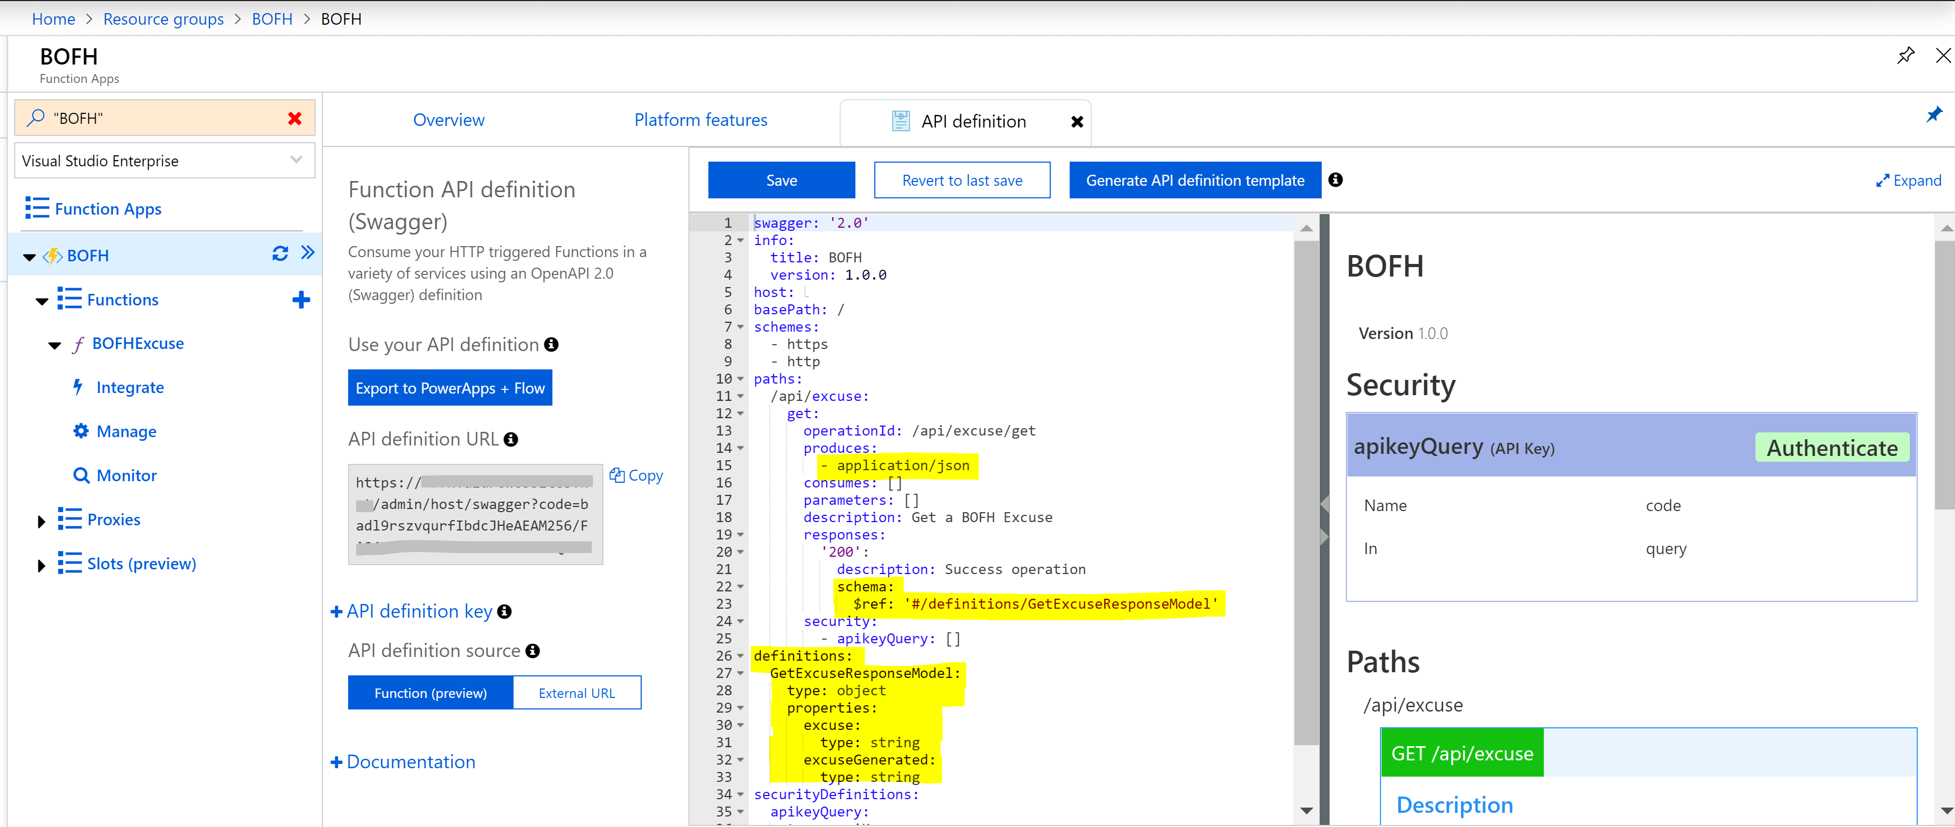This screenshot has height=827, width=1955.
Task: Click the plus icon to add a function
Action: (300, 300)
